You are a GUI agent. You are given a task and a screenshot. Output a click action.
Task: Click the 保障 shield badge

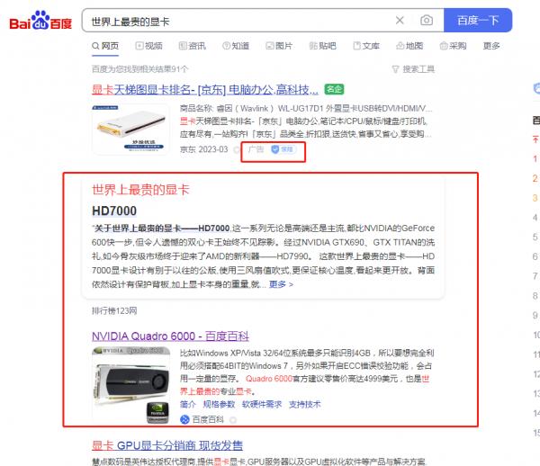[283, 149]
